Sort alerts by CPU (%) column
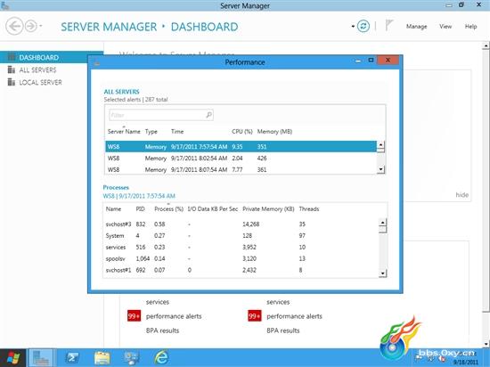The width and height of the screenshot is (490, 367). [242, 132]
